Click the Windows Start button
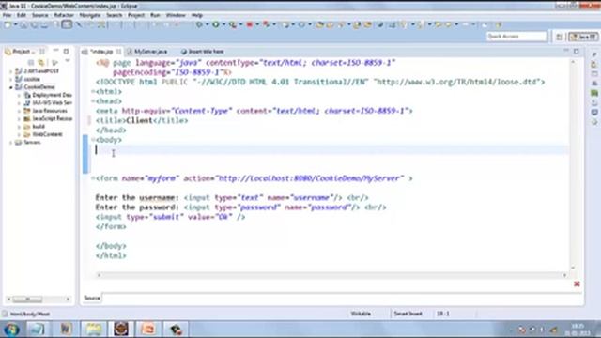 pyautogui.click(x=11, y=330)
